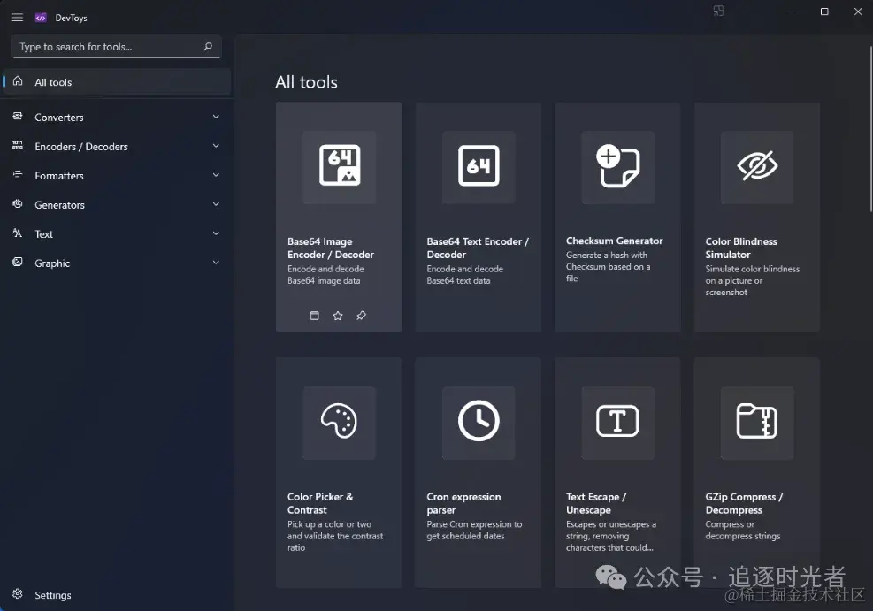This screenshot has width=873, height=611.
Task: Click 'Generate a hash with Checksum' description
Action: click(608, 266)
